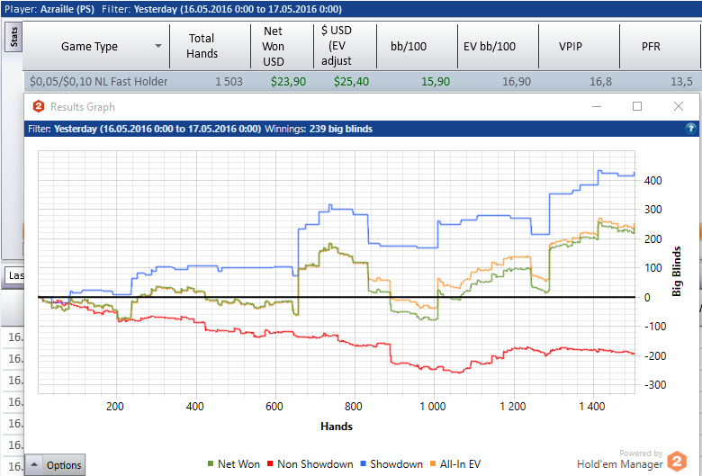Expand the Options panel arrow

[34, 464]
